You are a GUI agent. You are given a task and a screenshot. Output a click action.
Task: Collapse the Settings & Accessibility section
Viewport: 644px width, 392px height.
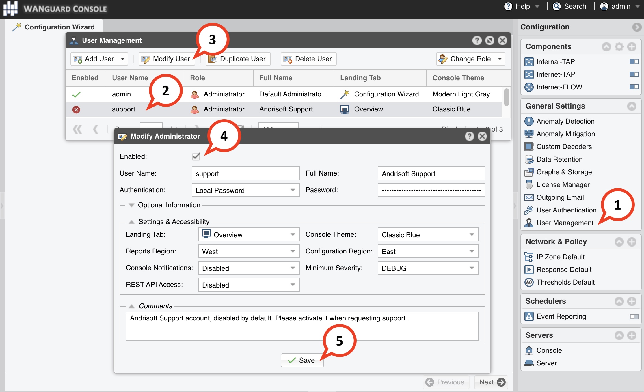[x=132, y=222]
